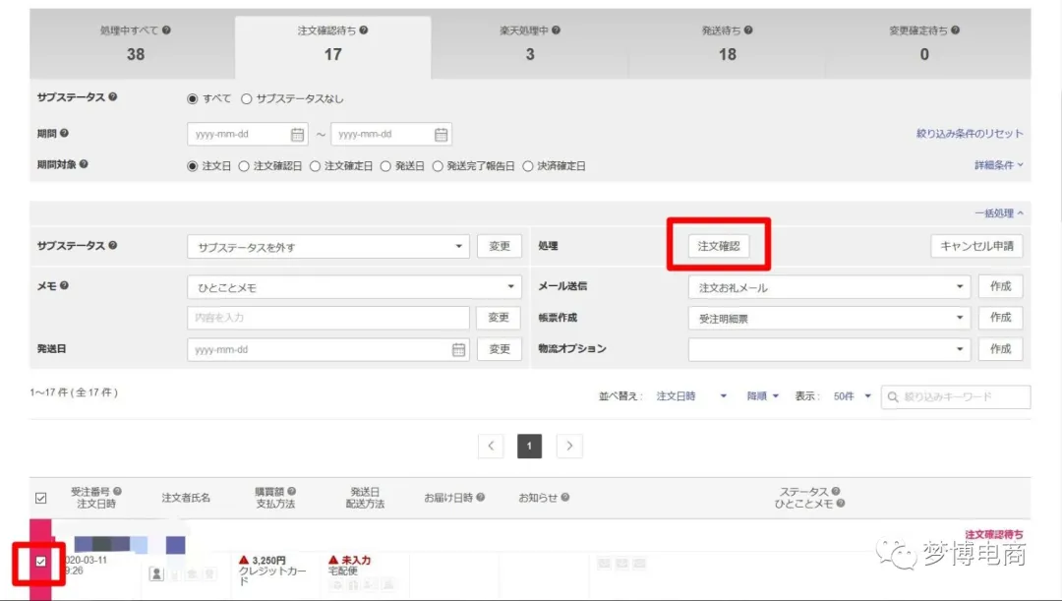Go to previous page arrow in pagination

click(491, 446)
